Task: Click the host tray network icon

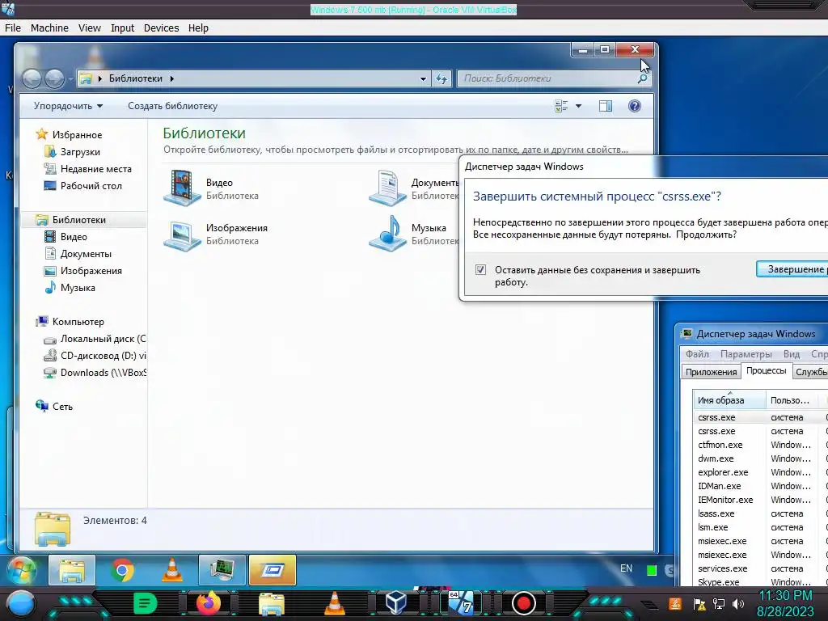Action: [x=719, y=603]
